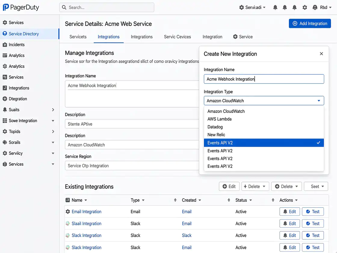Click the gear icon beside the account name

(242, 7)
